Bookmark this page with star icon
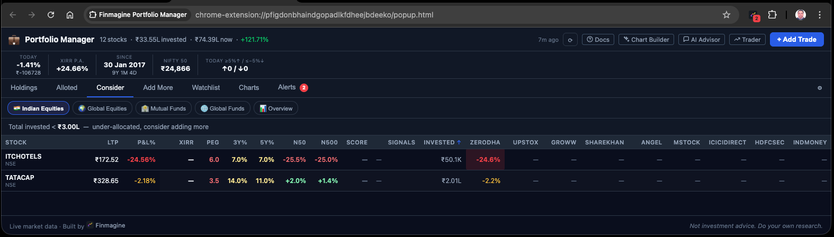The width and height of the screenshot is (834, 237). [727, 15]
